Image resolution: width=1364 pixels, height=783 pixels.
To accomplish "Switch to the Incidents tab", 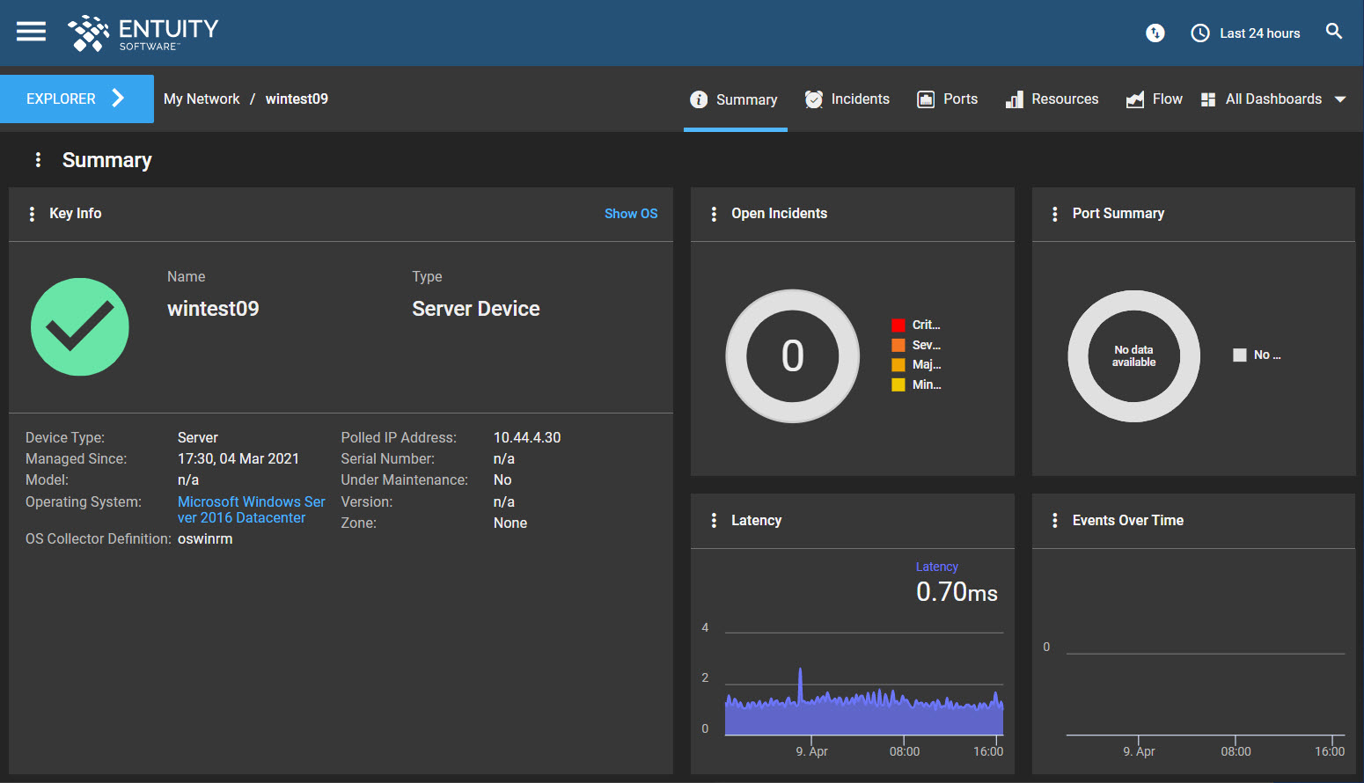I will [x=847, y=99].
